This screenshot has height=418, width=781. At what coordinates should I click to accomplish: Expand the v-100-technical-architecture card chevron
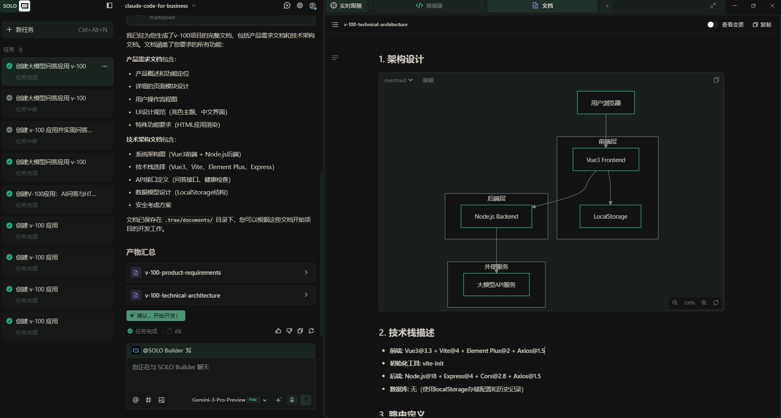[x=306, y=295]
